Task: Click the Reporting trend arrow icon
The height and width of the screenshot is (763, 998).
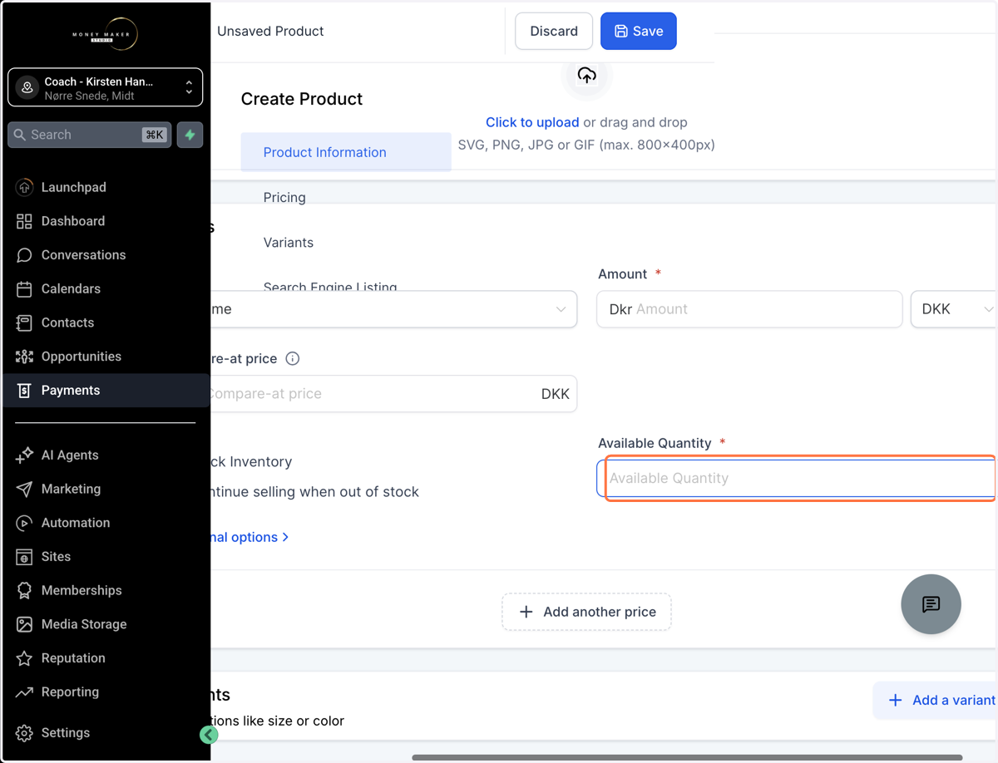Action: 24,692
